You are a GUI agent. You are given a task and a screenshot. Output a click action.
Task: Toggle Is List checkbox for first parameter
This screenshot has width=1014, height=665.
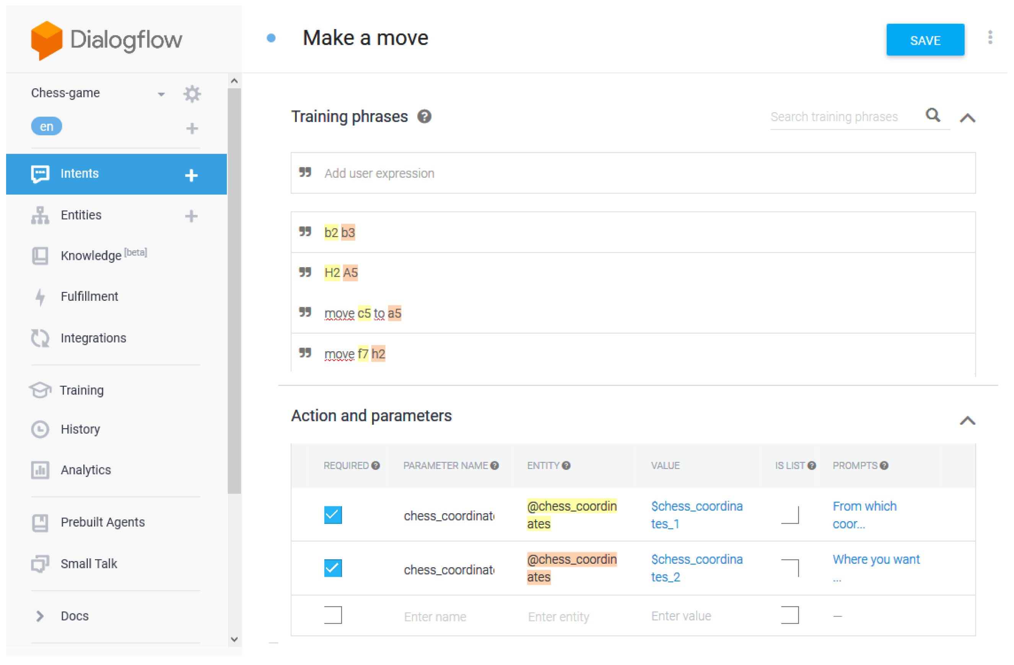pos(790,515)
